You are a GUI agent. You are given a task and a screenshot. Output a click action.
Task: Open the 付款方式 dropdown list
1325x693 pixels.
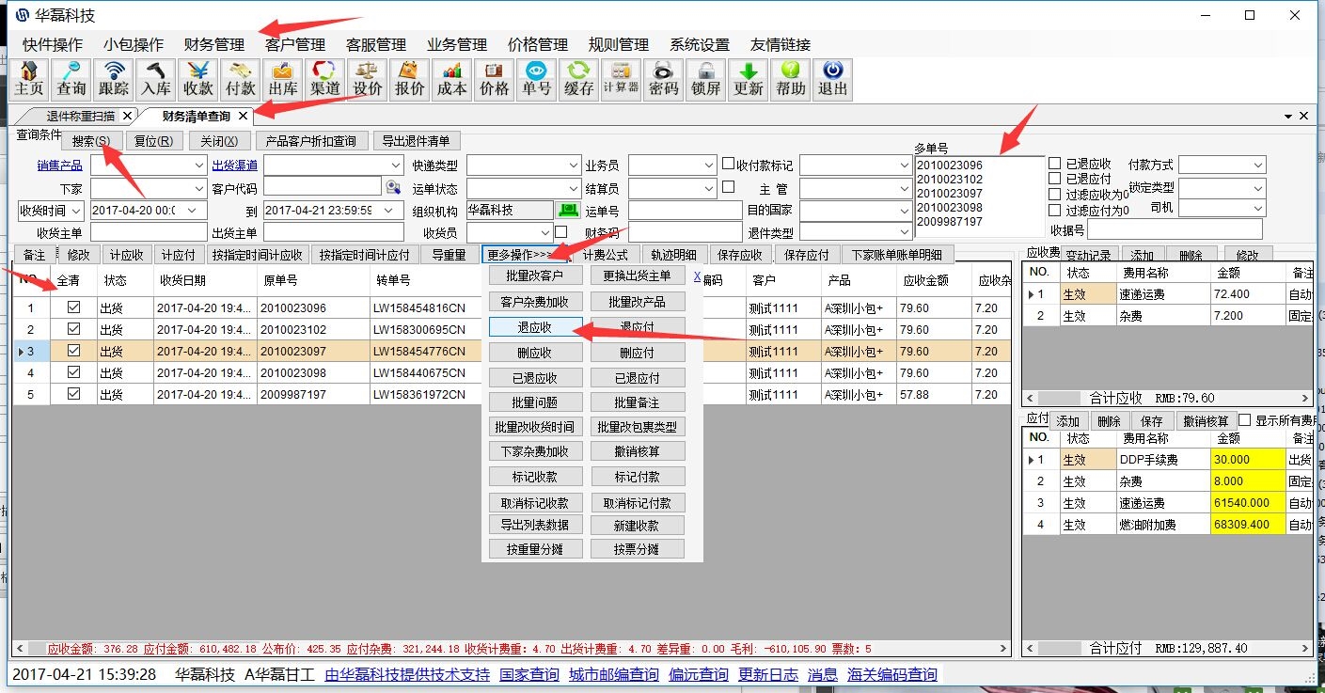tap(1258, 165)
